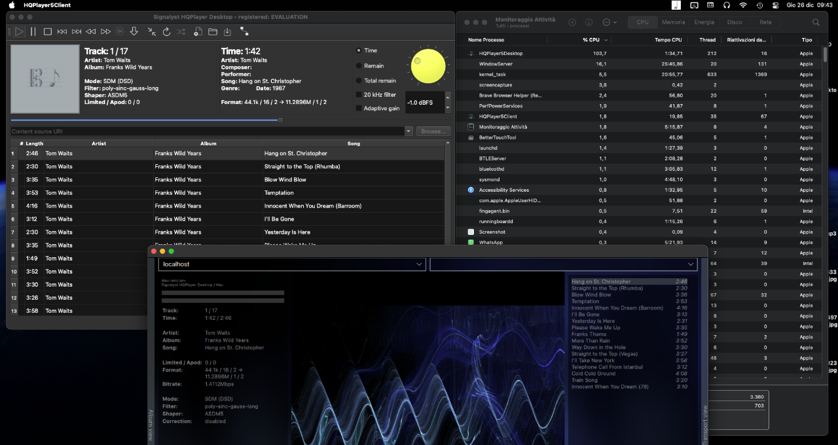Open the Disco tab in Monitoraggio Attività
Screen dimensions: 838x445
pyautogui.click(x=735, y=22)
